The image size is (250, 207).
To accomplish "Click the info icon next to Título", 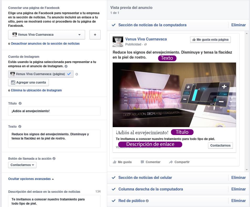I will click(20, 103).
